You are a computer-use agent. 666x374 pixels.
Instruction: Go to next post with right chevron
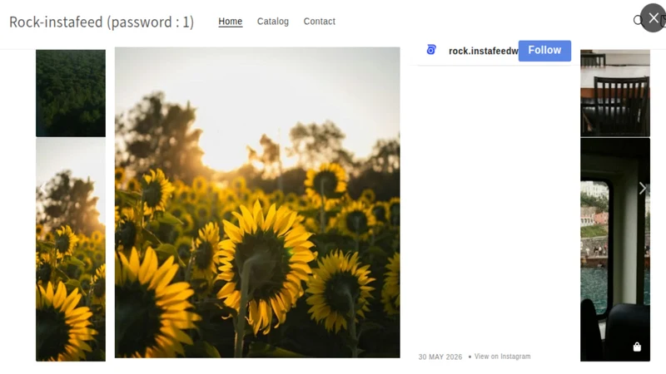tap(642, 189)
